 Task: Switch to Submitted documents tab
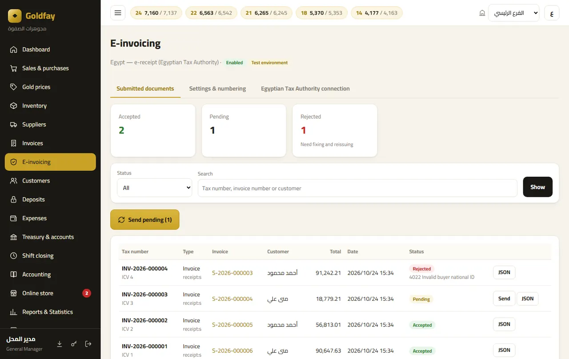[x=145, y=88]
